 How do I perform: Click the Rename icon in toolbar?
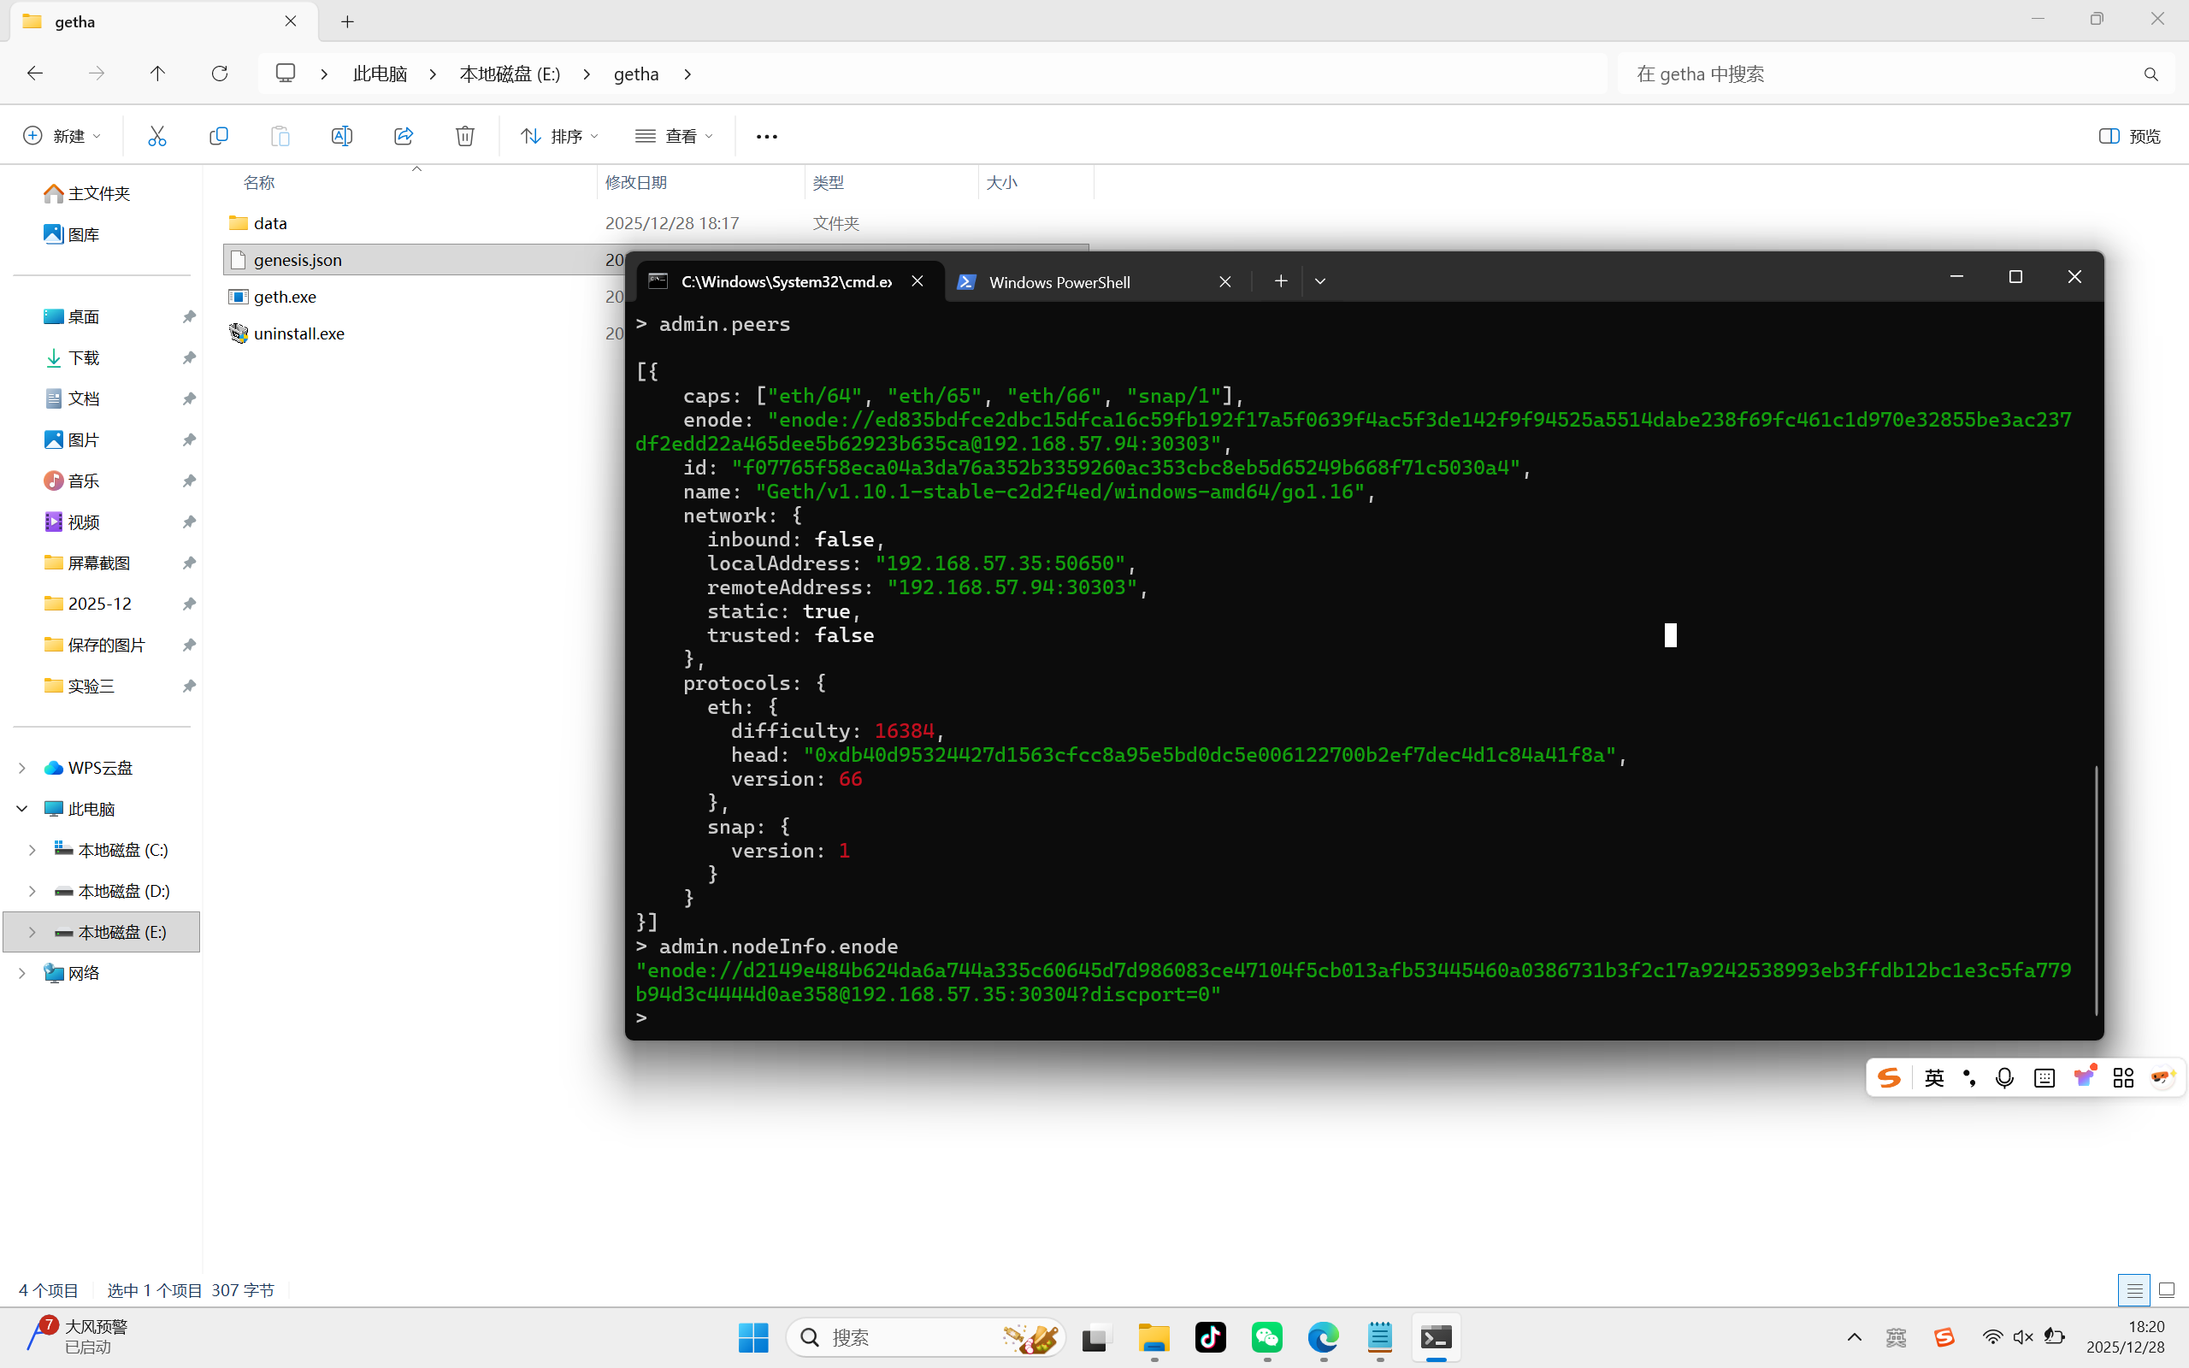click(x=342, y=136)
